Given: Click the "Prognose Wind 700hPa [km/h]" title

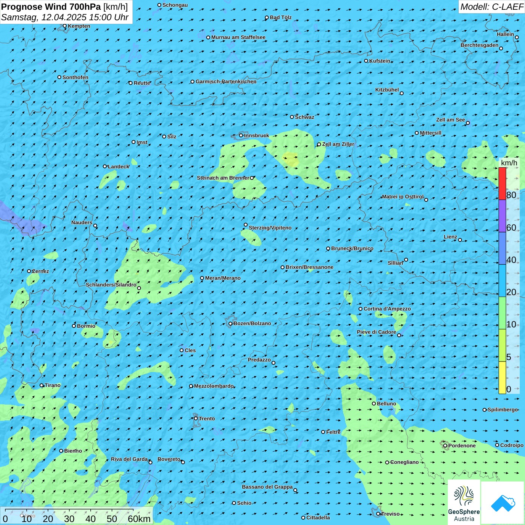Looking at the screenshot, I should click(64, 7).
